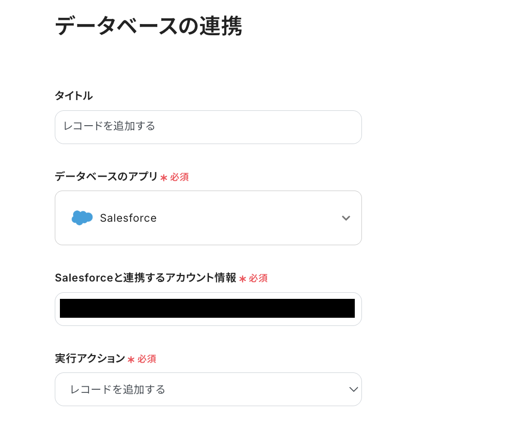
Task: Click 必須 badge beside 実行アクション
Action: (146, 359)
